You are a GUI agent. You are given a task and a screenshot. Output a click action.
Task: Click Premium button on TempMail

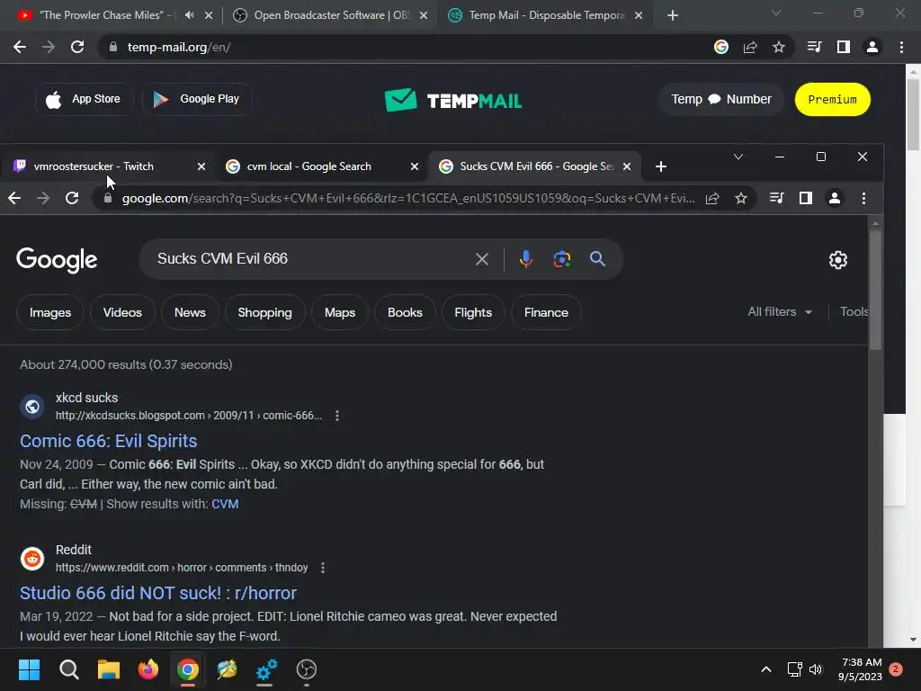coord(832,100)
